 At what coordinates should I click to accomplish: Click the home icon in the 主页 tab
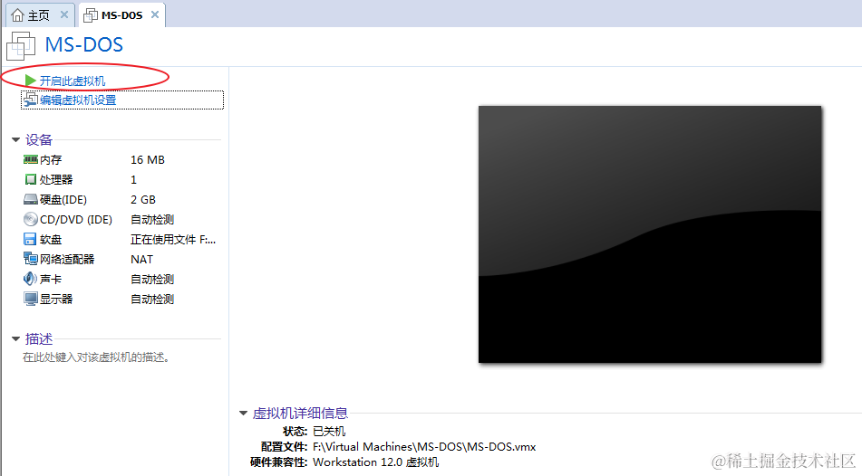[17, 14]
